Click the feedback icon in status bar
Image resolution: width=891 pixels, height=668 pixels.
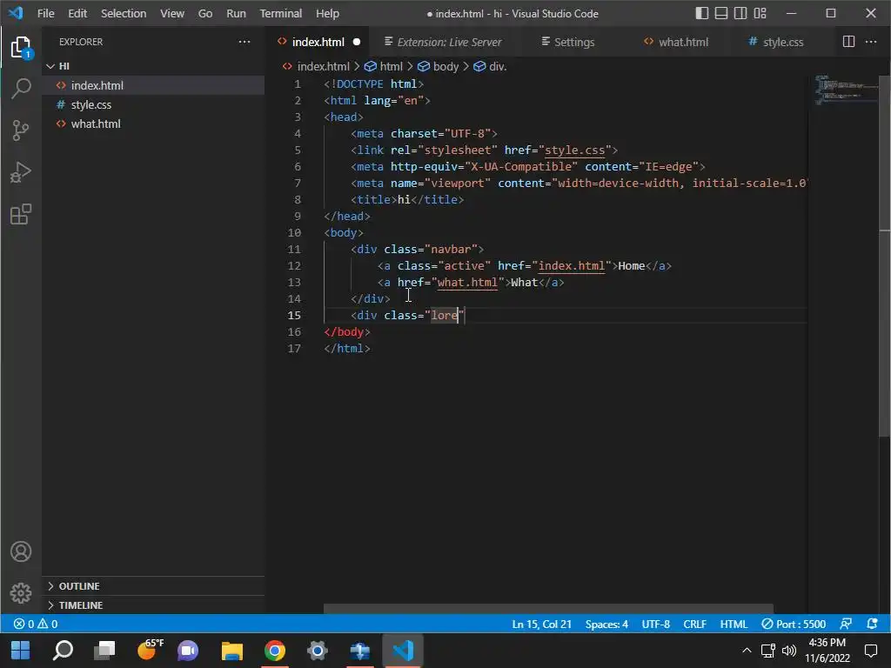pyautogui.click(x=846, y=624)
